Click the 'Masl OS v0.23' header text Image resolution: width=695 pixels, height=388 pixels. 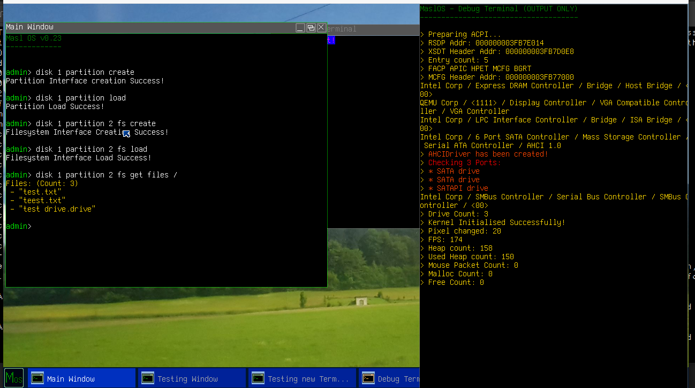click(x=34, y=38)
